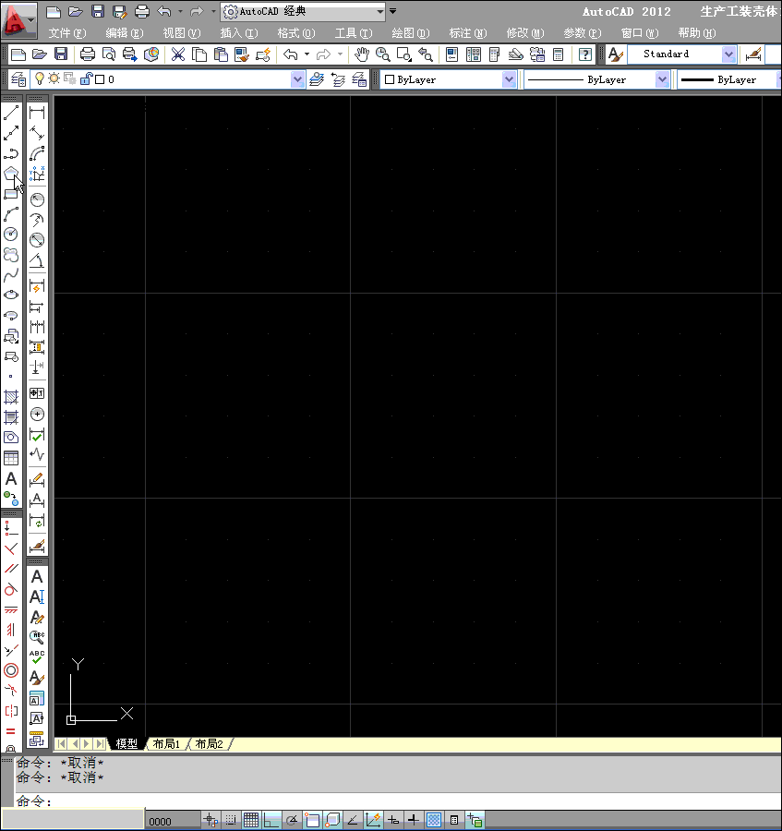
Task: Switch to the 模型 model tab
Action: (126, 744)
